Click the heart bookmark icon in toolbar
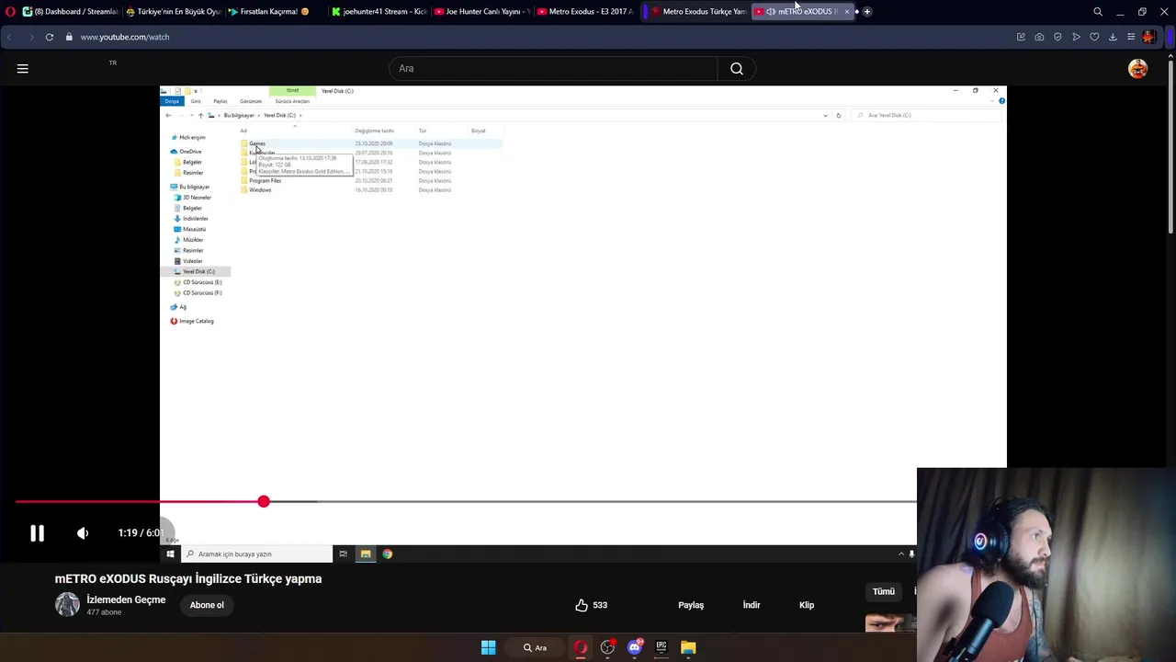The width and height of the screenshot is (1176, 662). 1094,37
